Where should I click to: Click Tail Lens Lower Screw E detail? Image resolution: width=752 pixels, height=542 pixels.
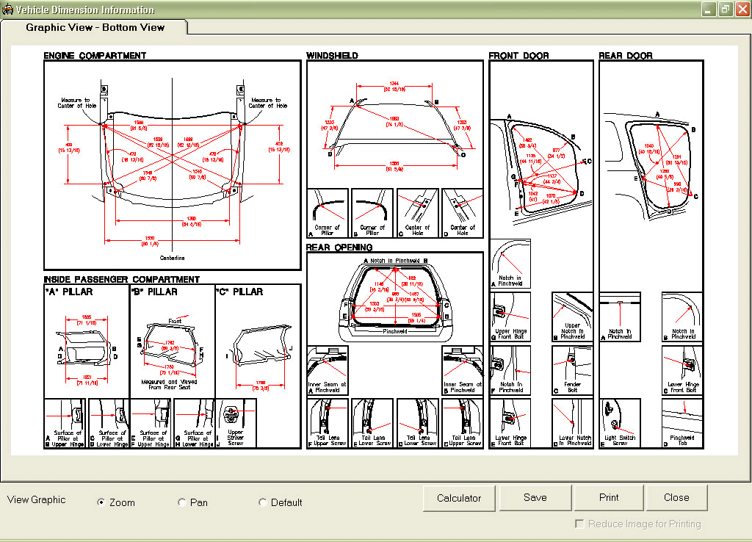(372, 423)
